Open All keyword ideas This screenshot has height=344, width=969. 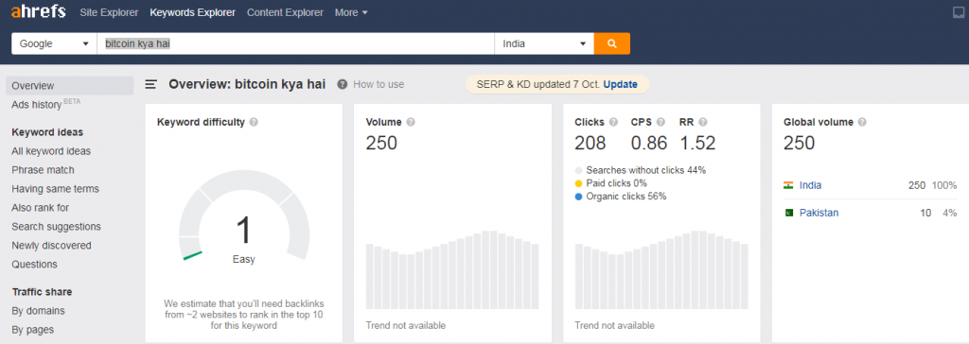pos(51,150)
